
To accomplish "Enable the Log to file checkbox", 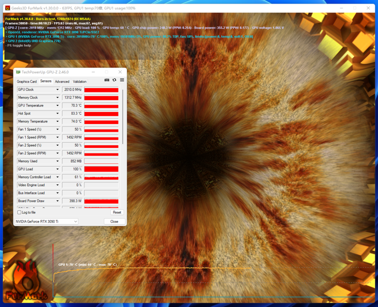I will click(20, 212).
